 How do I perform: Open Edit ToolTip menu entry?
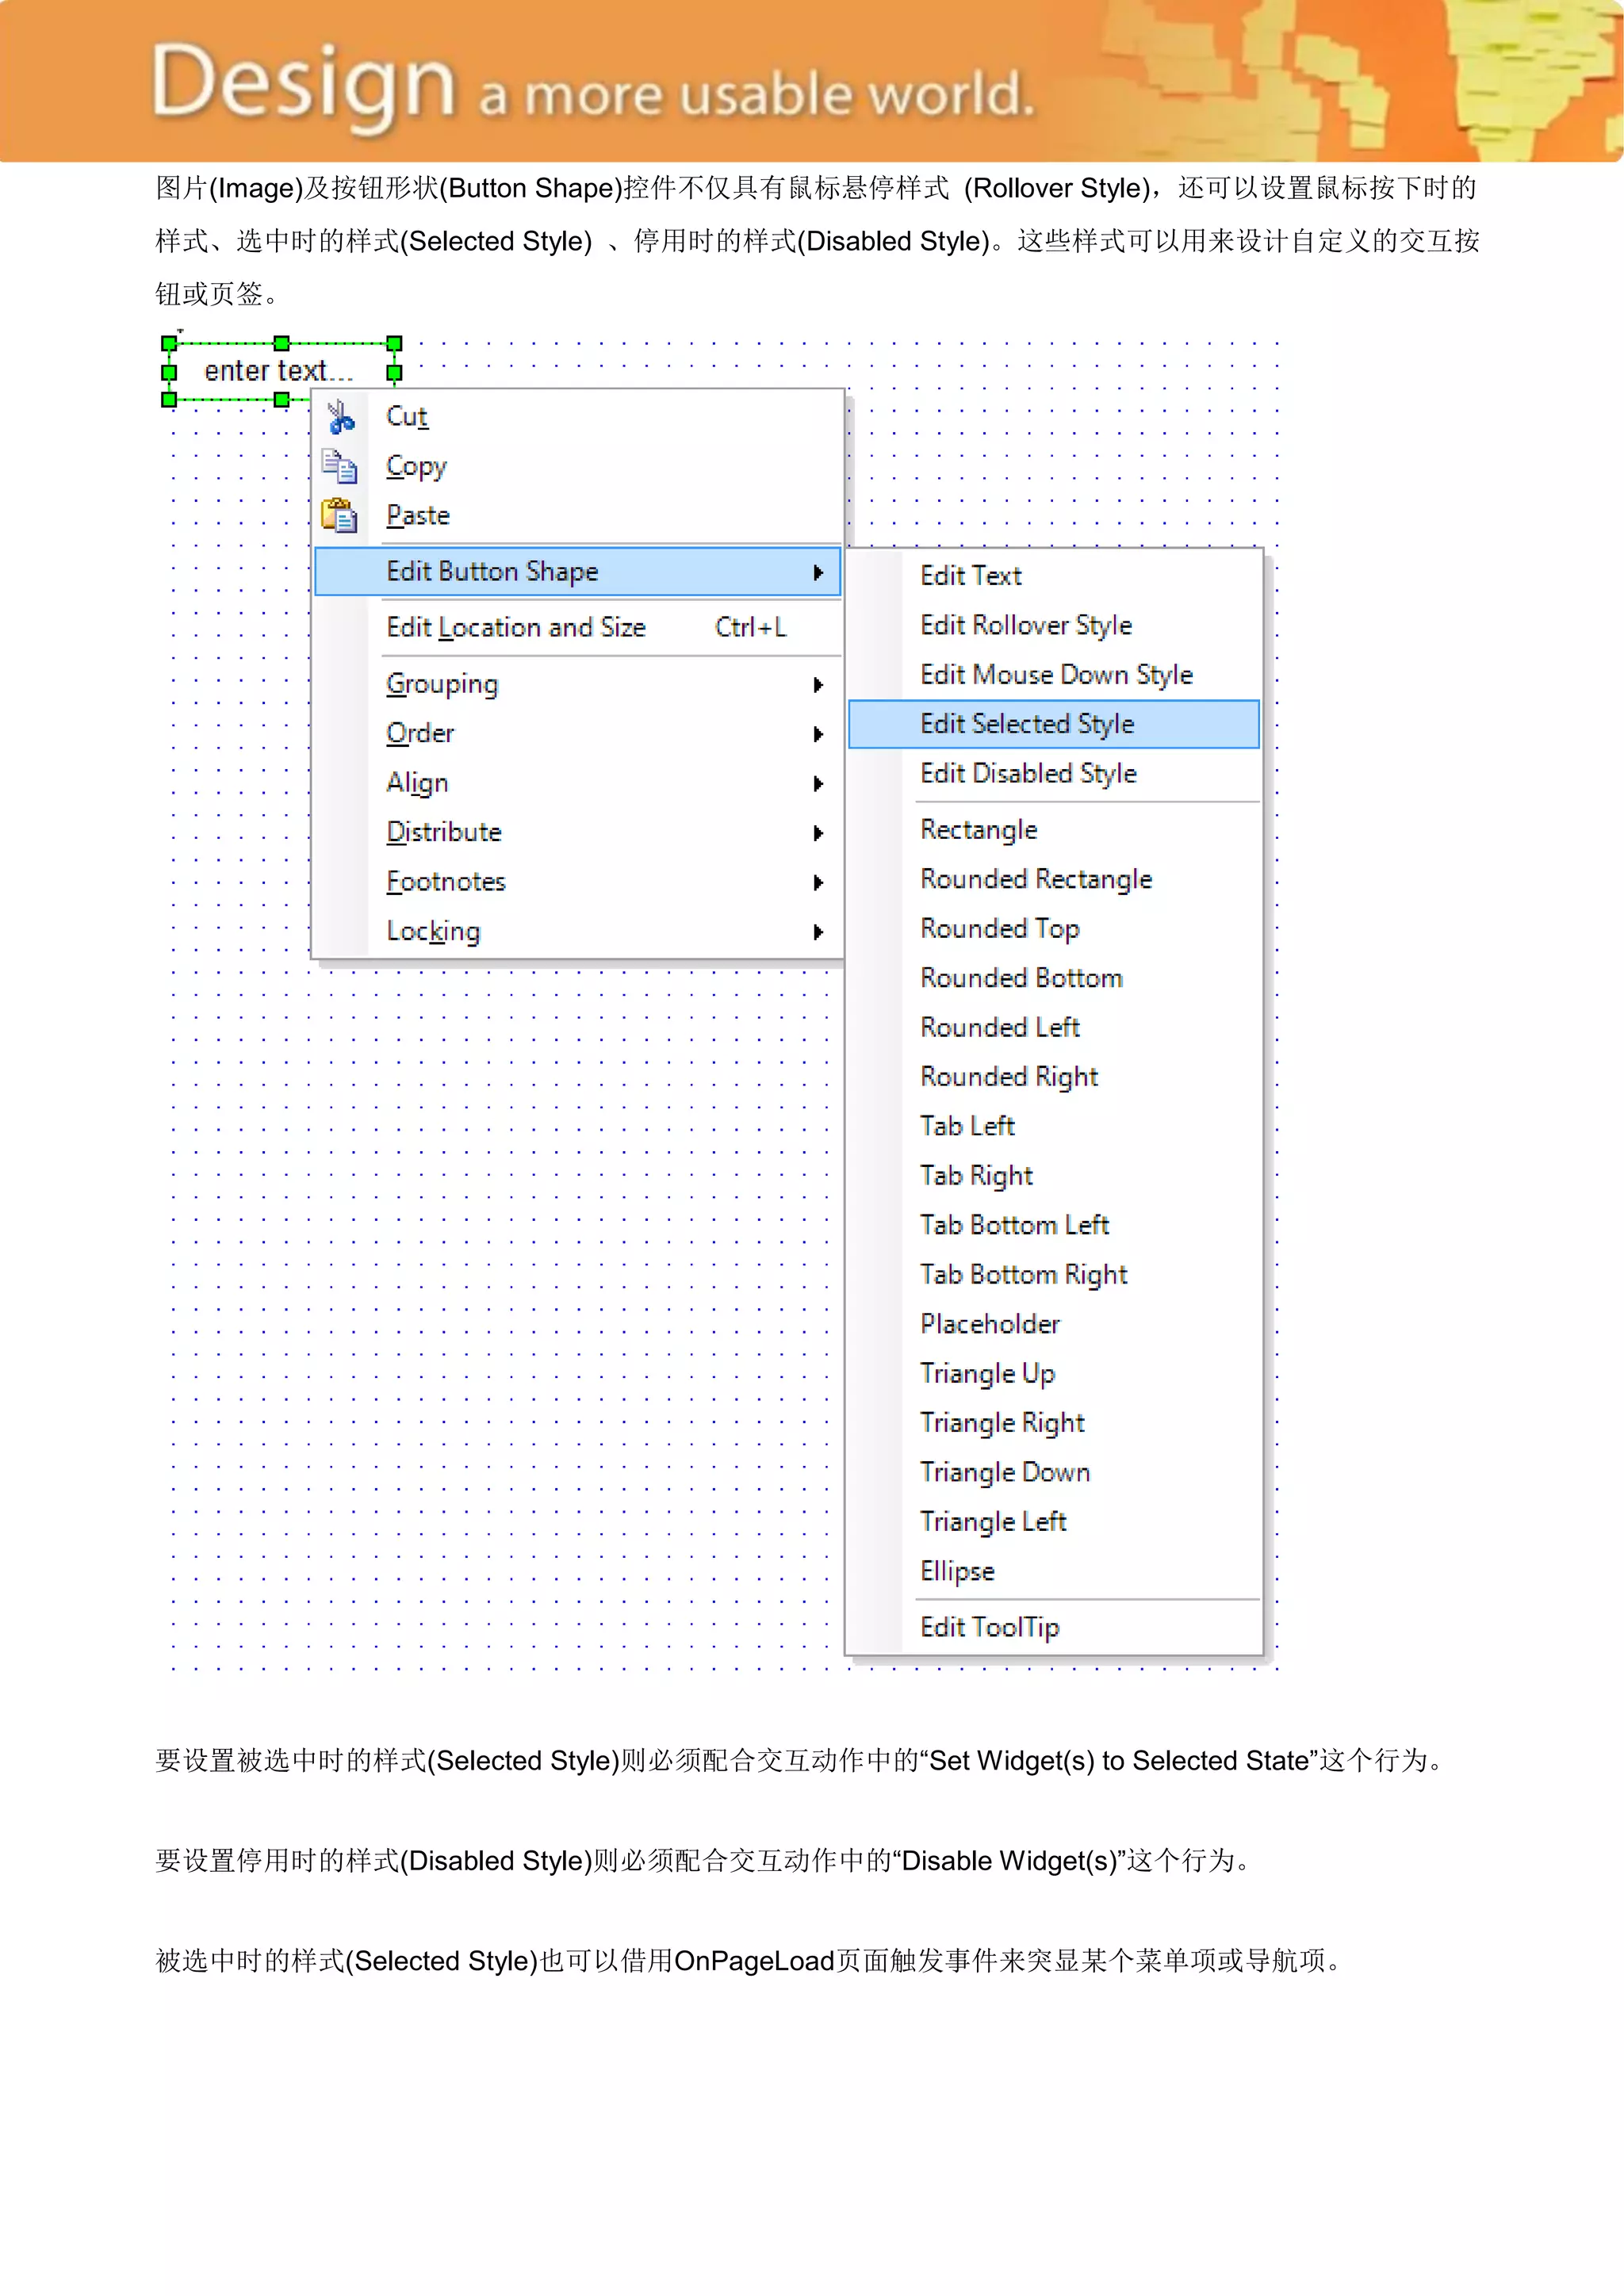(989, 1627)
